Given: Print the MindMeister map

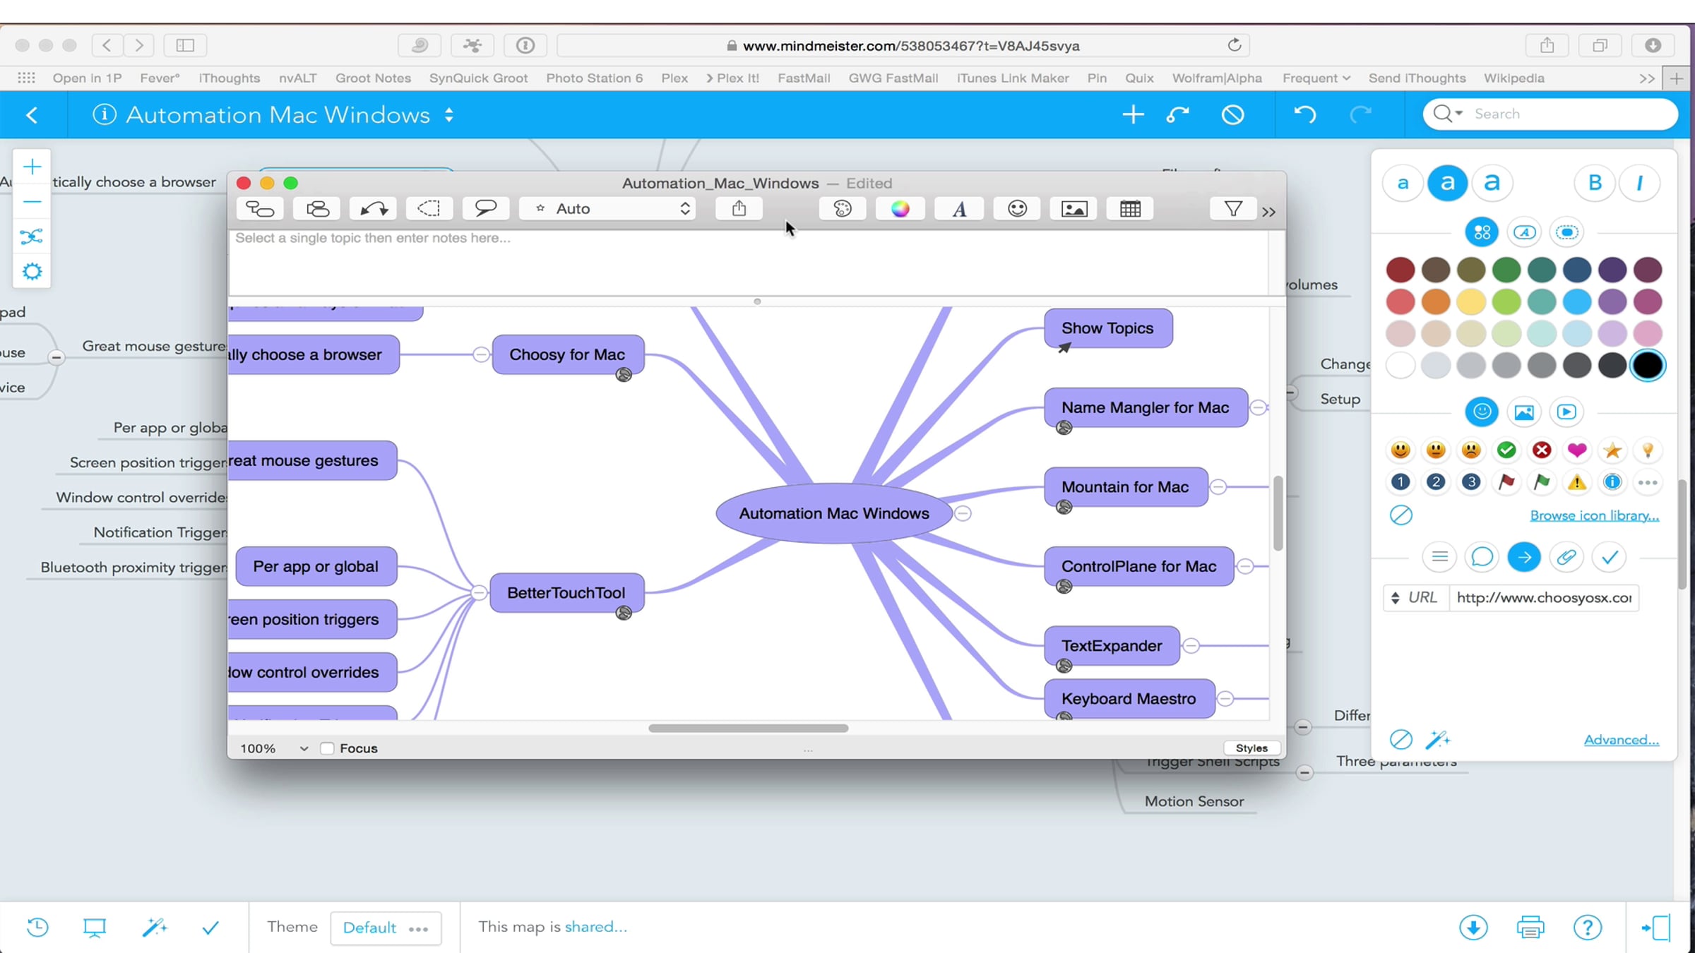Looking at the screenshot, I should point(1530,927).
